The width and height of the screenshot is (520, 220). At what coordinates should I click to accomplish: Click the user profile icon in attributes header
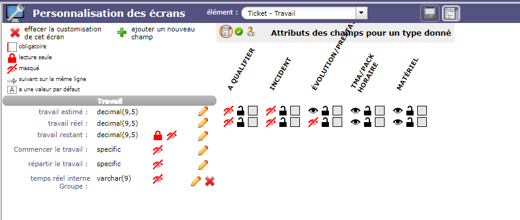[251, 32]
